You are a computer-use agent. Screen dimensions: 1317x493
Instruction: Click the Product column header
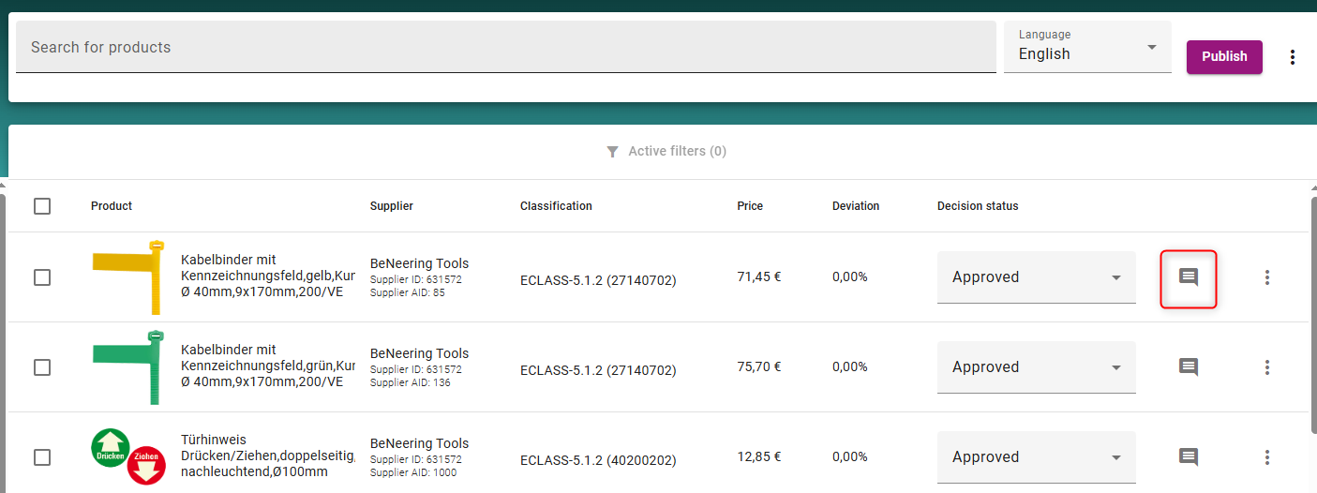112,206
